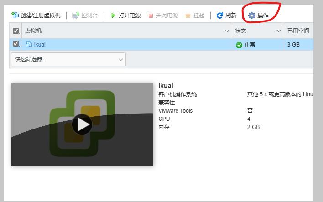Image resolution: width=323 pixels, height=202 pixels.
Task: Click the 正常 status text
Action: (x=250, y=45)
